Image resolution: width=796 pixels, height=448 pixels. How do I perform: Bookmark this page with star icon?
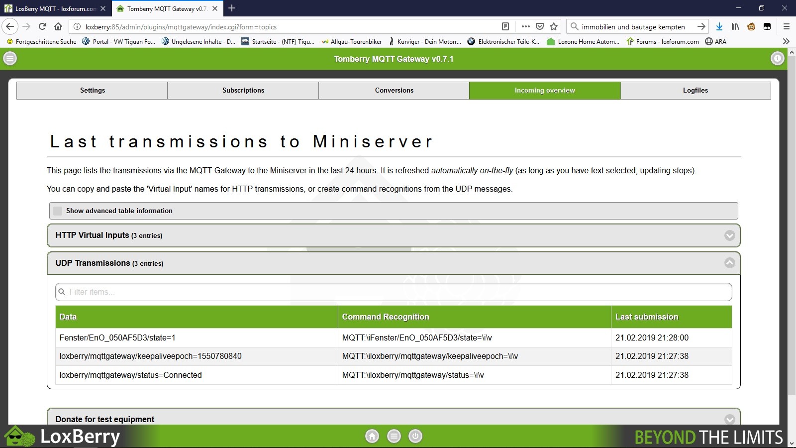tap(554, 27)
